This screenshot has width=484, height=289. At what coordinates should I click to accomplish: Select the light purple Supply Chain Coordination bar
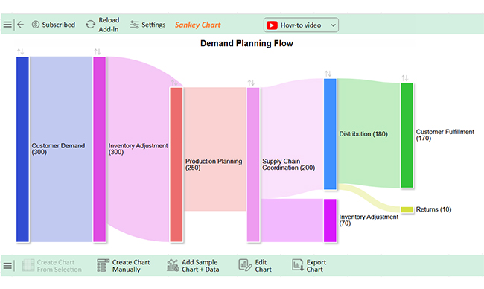click(253, 165)
